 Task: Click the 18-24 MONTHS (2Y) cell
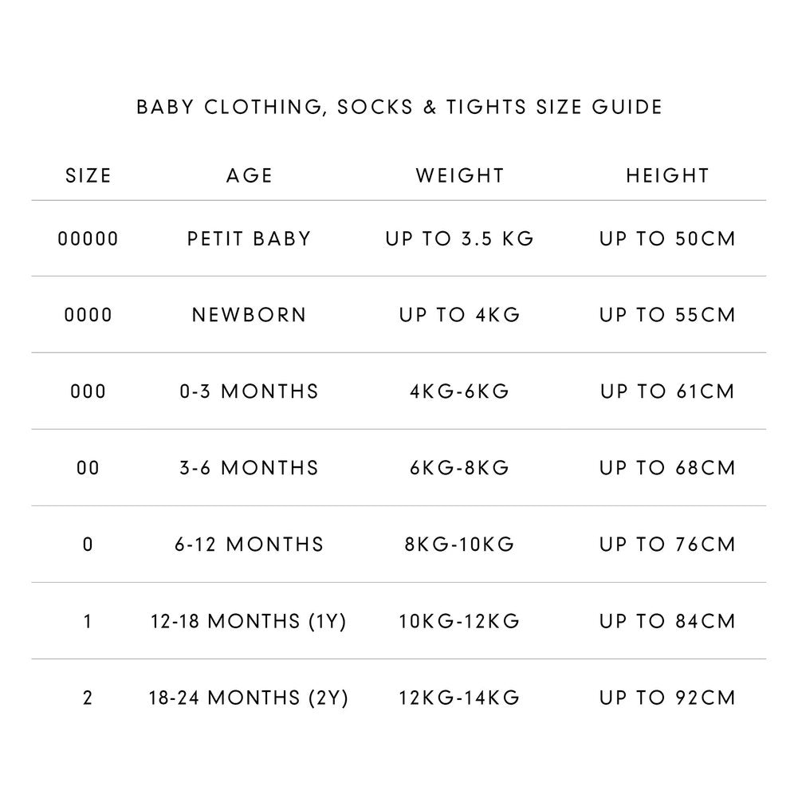click(250, 698)
